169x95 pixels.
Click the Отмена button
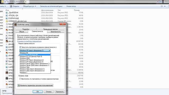(x=49, y=92)
